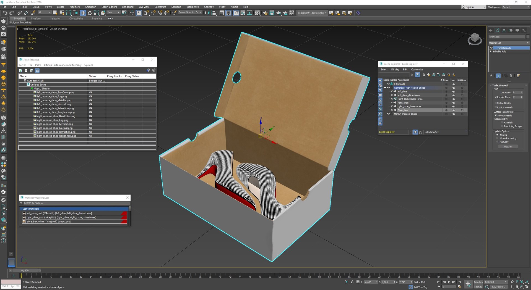Open the Rendering menu
The height and width of the screenshot is (290, 531).
click(x=127, y=7)
